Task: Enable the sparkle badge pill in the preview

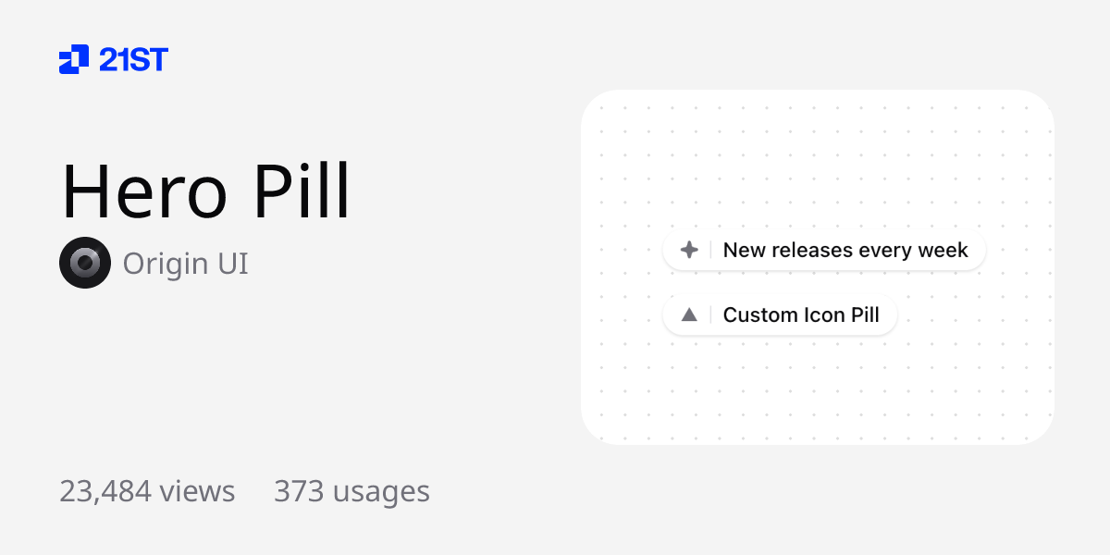Action: click(x=824, y=249)
